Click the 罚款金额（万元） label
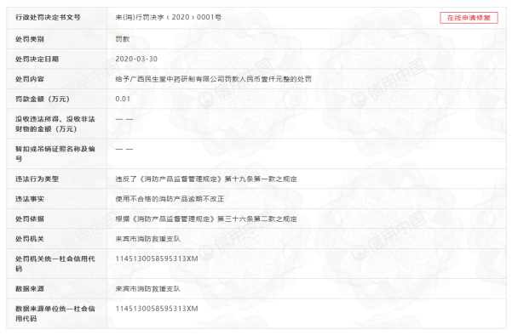 pyautogui.click(x=43, y=99)
